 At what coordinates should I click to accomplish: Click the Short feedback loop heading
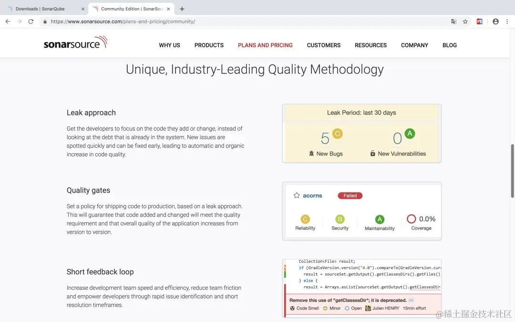pyautogui.click(x=100, y=272)
